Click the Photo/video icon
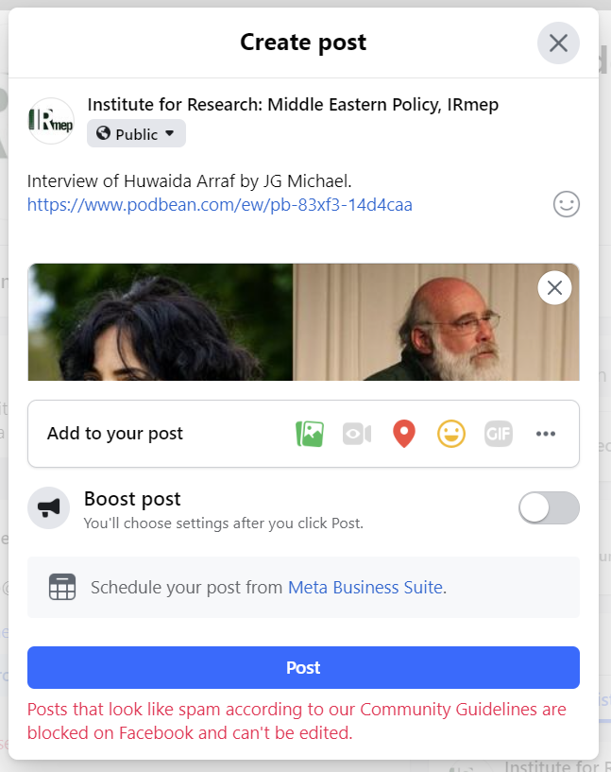Image resolution: width=611 pixels, height=772 pixels. [x=310, y=434]
